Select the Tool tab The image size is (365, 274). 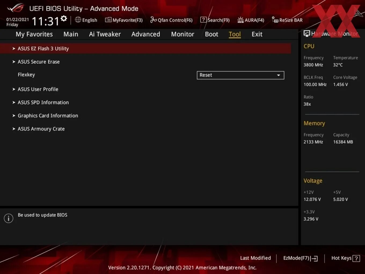click(235, 34)
